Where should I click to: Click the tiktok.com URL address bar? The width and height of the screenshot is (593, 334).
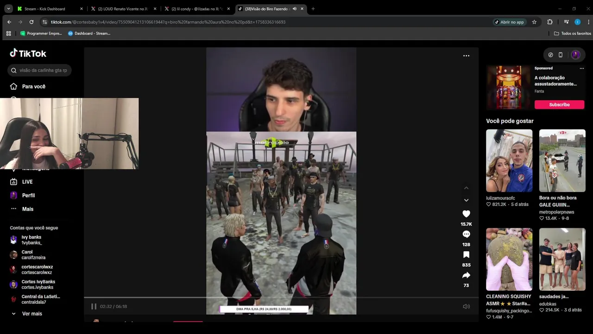point(168,22)
